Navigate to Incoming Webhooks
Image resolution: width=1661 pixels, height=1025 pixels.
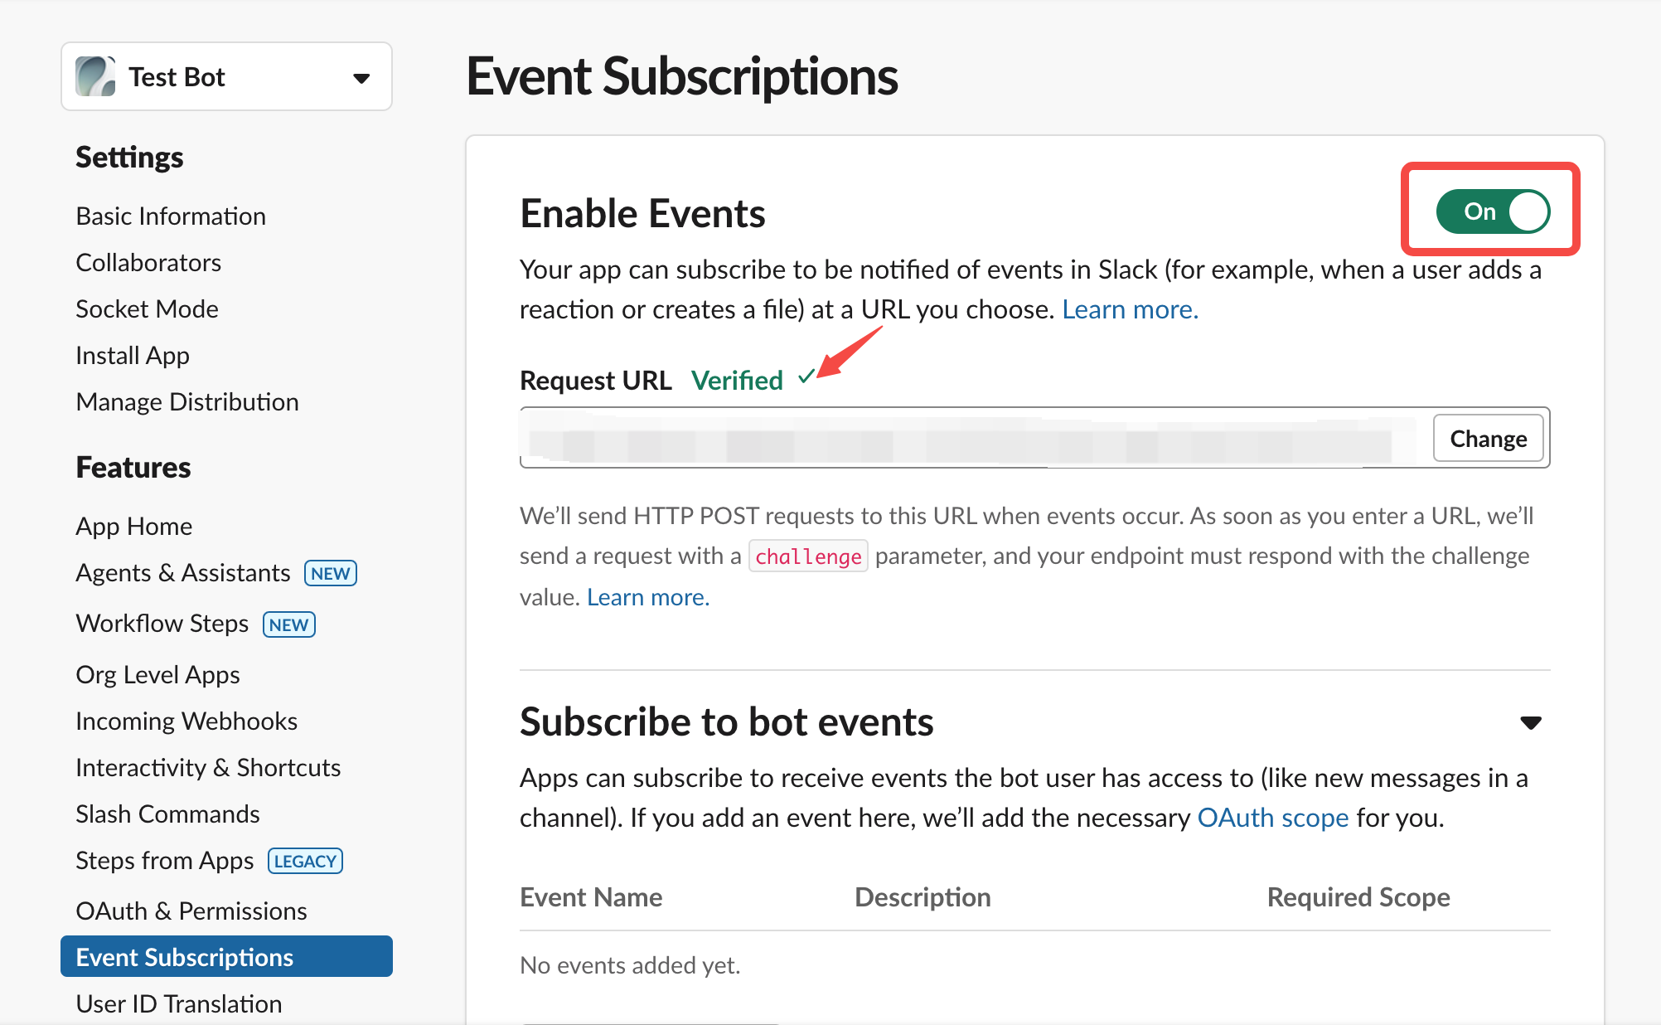click(186, 721)
